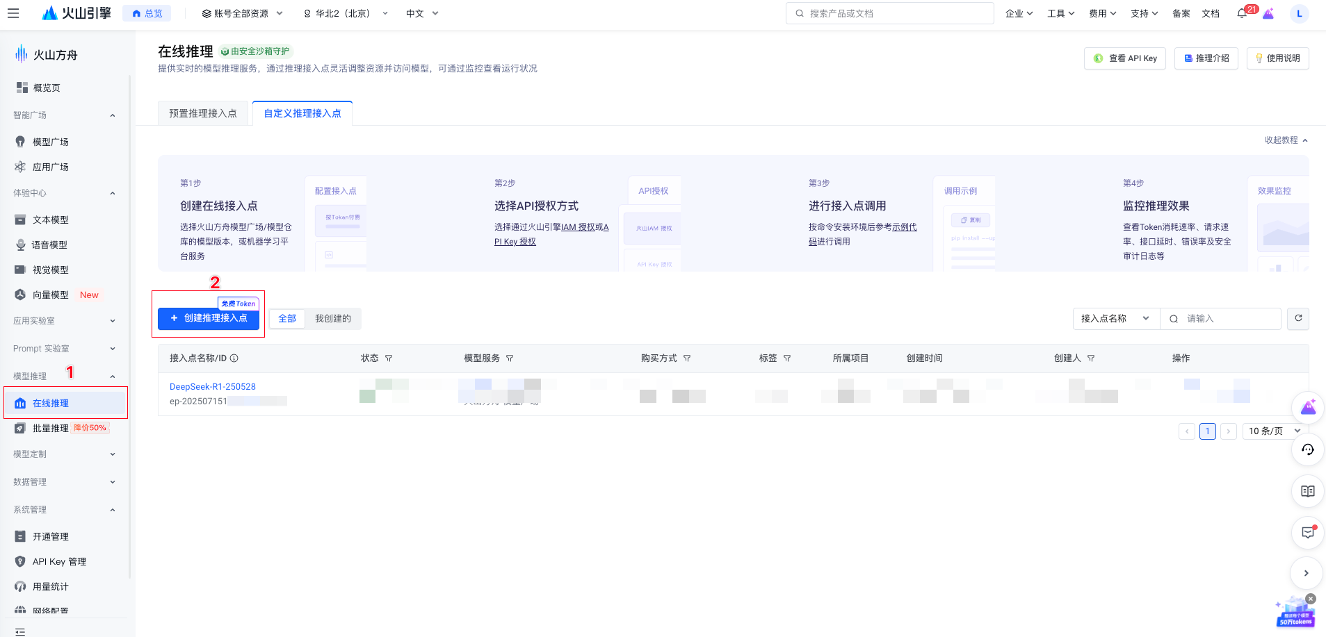Click previous page arrow in pagination
This screenshot has width=1326, height=637.
1187,431
